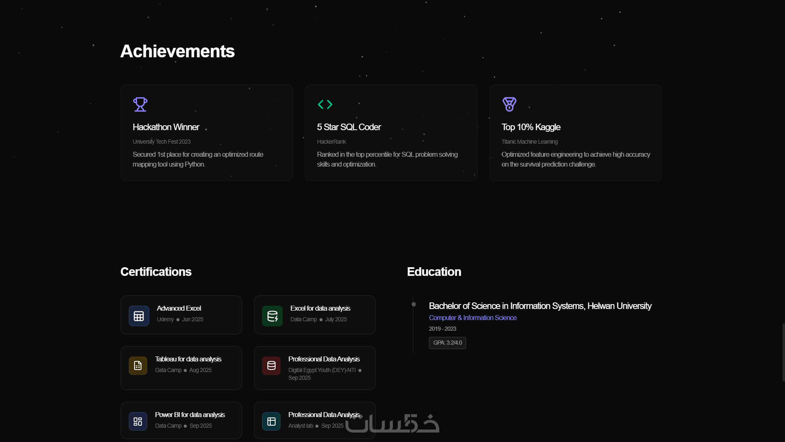Click the Excel for data analysis database icon

[272, 316]
